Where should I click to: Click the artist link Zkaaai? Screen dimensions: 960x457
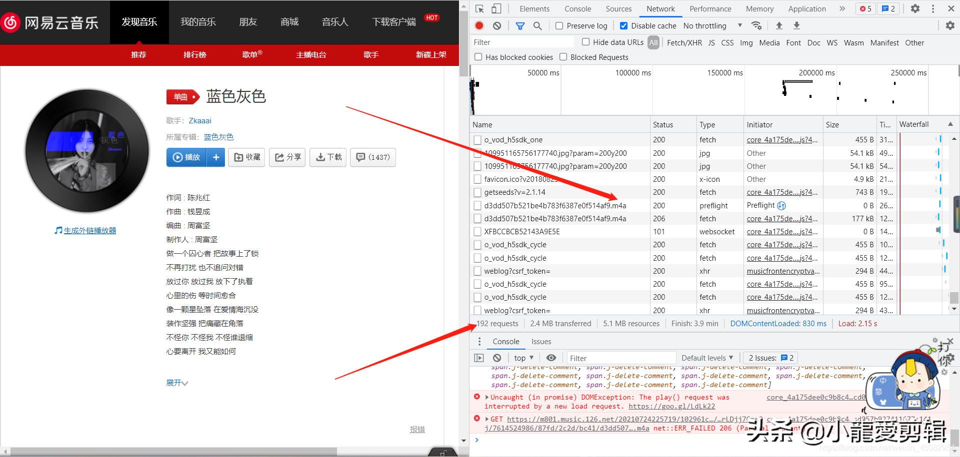coord(199,120)
